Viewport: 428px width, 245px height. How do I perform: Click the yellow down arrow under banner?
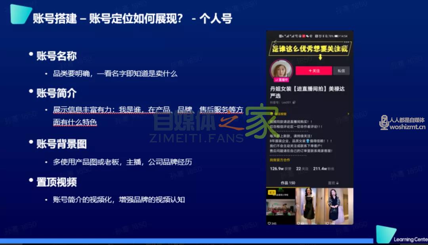[x=320, y=57]
